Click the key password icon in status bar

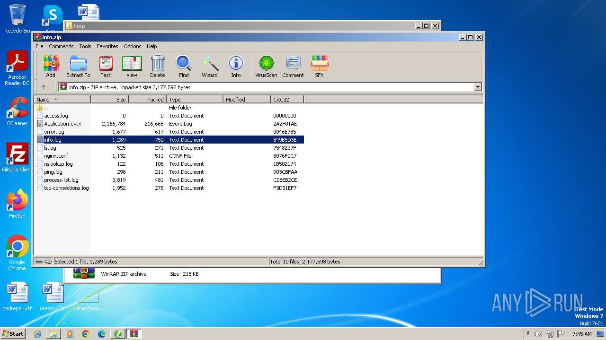pyautogui.click(x=48, y=262)
